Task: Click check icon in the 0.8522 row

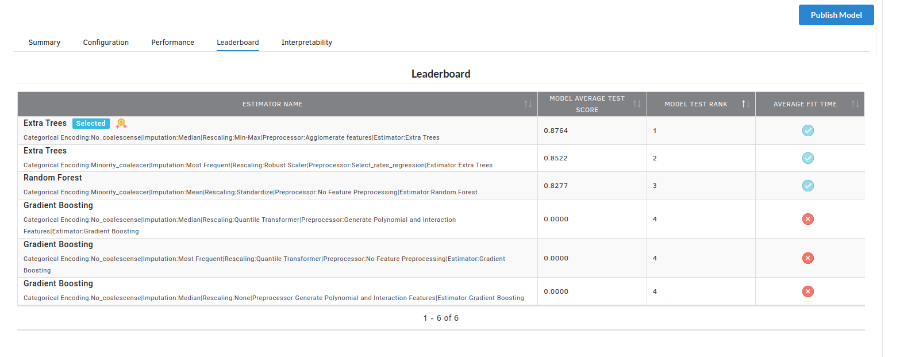Action: click(x=808, y=158)
